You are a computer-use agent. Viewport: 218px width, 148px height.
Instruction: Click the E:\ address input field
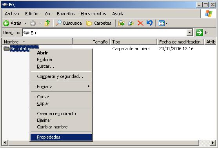104,33
